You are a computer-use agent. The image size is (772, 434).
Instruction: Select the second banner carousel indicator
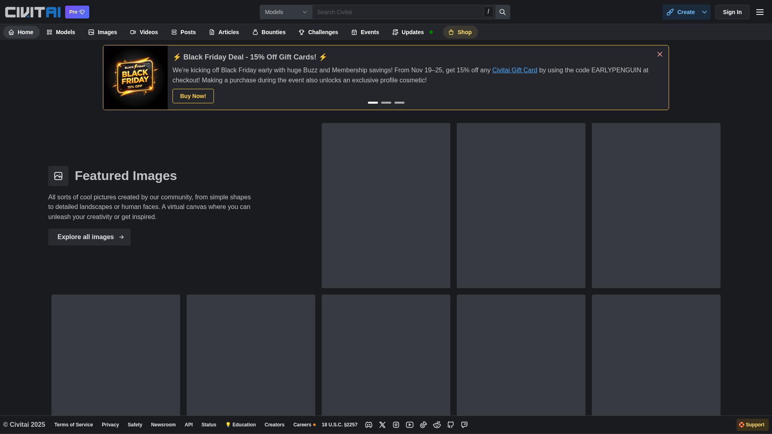click(386, 102)
